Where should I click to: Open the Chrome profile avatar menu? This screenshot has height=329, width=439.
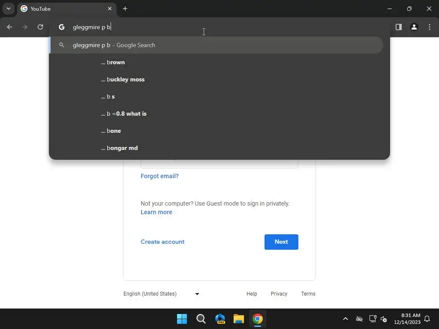click(414, 27)
